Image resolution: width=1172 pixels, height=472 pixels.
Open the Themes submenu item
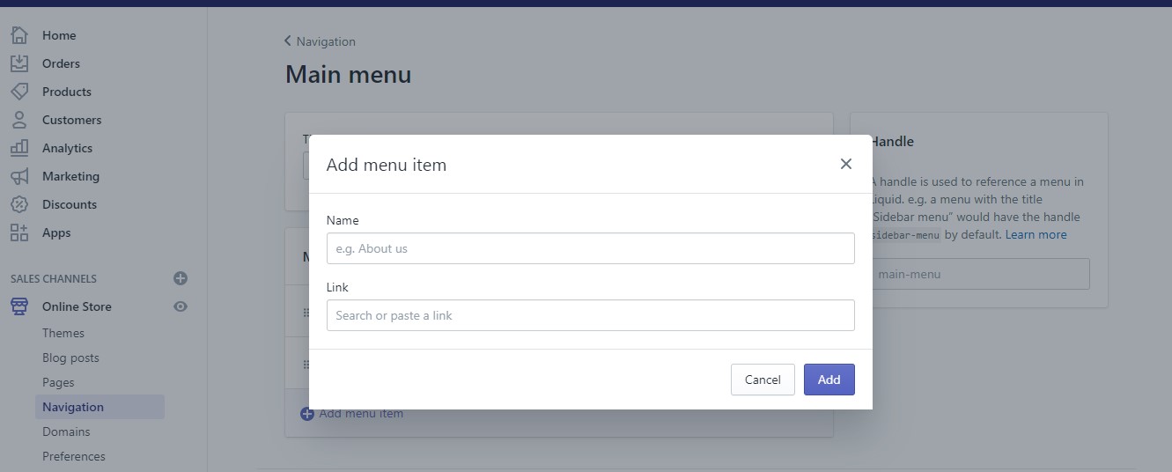click(x=63, y=333)
